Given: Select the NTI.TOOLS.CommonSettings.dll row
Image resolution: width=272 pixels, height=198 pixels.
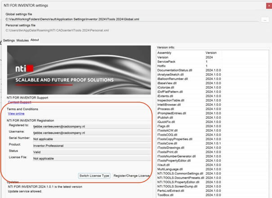Looking at the screenshot, I should [213, 174].
